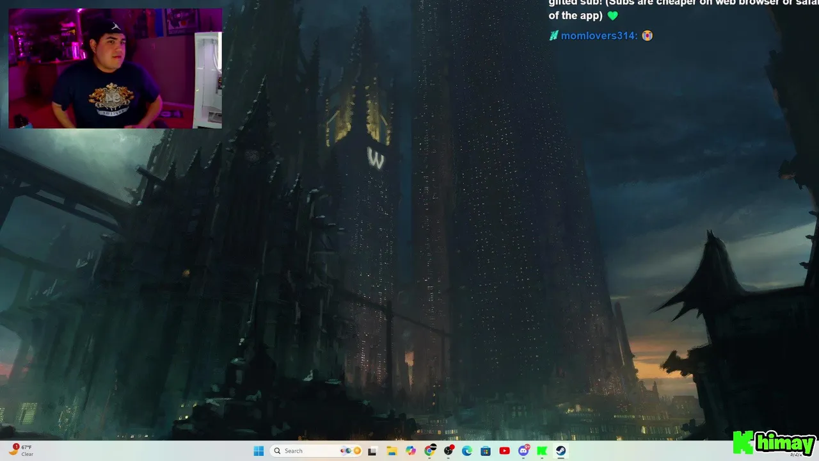Image resolution: width=819 pixels, height=461 pixels.
Task: Open YouTube from the taskbar
Action: (504, 451)
